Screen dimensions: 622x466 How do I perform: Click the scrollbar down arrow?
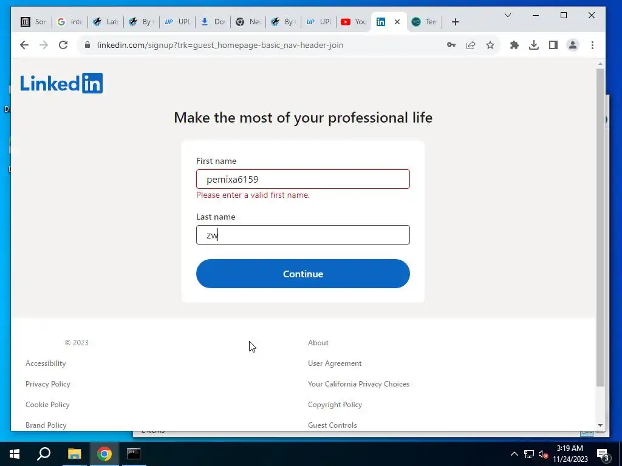point(600,425)
